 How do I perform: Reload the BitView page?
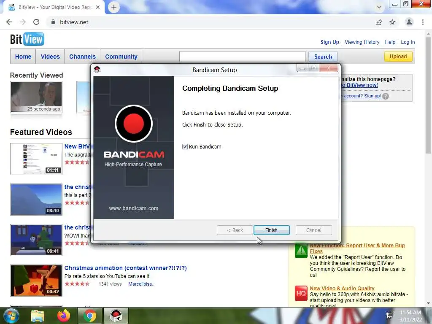(36, 22)
